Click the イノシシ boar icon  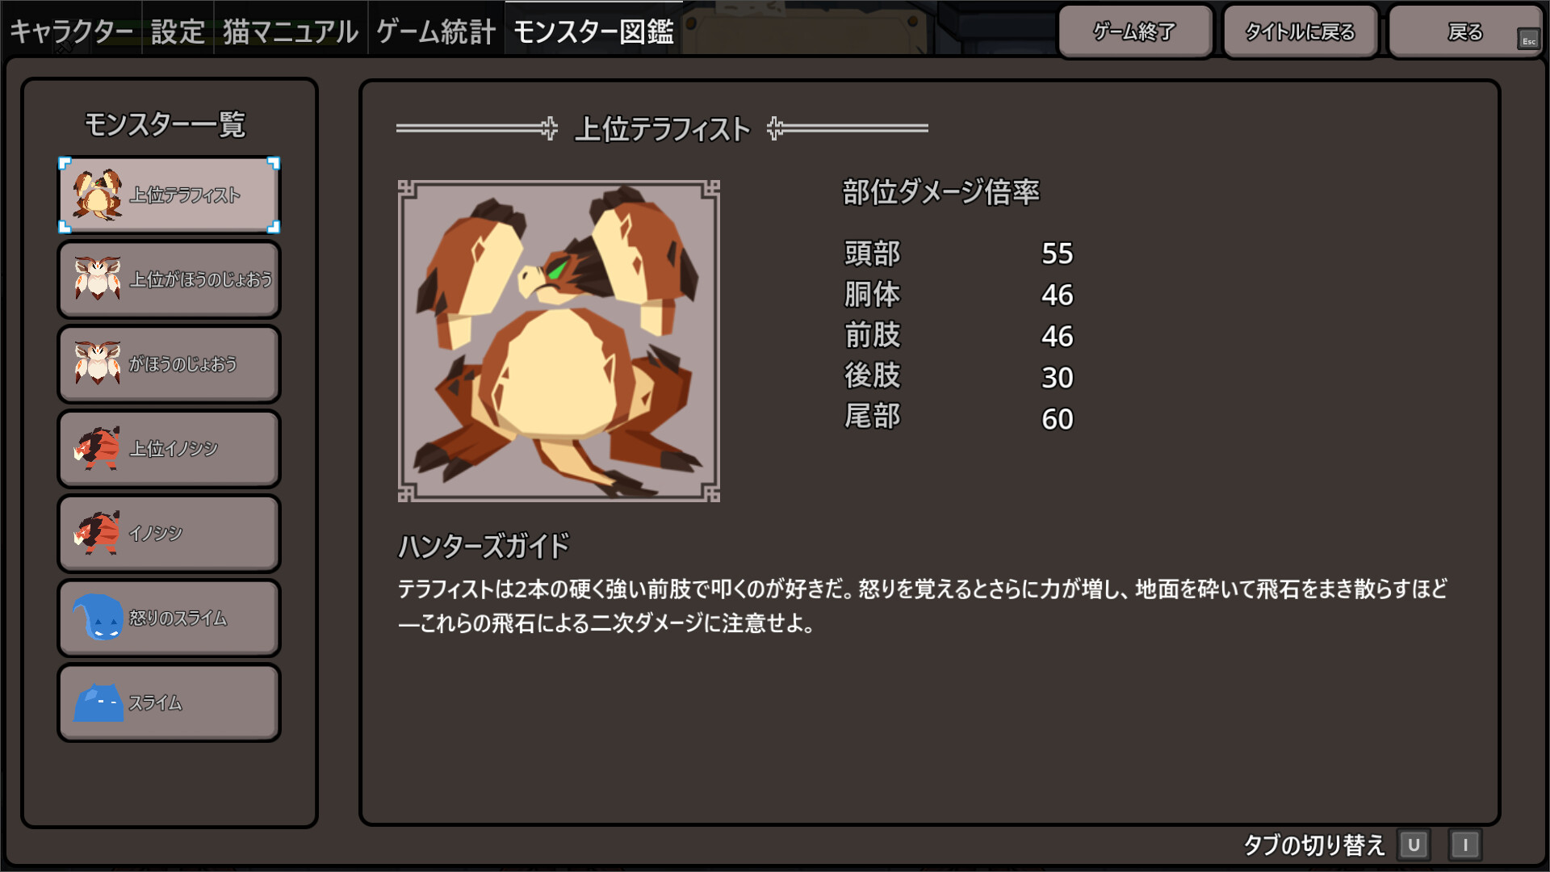click(98, 533)
